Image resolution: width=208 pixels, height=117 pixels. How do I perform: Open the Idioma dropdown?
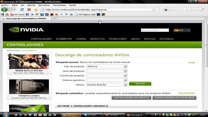tap(107, 84)
